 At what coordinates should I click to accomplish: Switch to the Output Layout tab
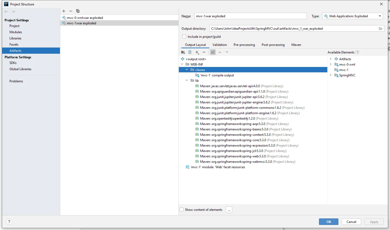(x=195, y=45)
